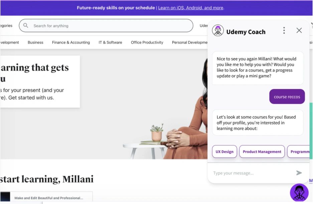Screen dimensions: 314x204
Task: Select the Product Management topic chip
Action: 262,151
